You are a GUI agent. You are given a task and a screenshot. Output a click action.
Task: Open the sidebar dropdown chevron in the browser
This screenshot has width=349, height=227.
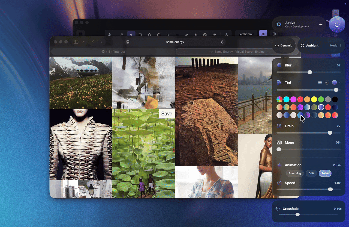[x=83, y=42]
